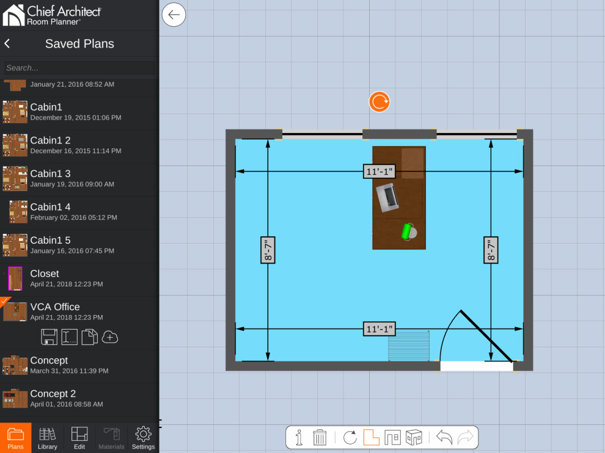Open the Closet saved plan
Viewport: 605px width, 453px height.
(x=79, y=278)
